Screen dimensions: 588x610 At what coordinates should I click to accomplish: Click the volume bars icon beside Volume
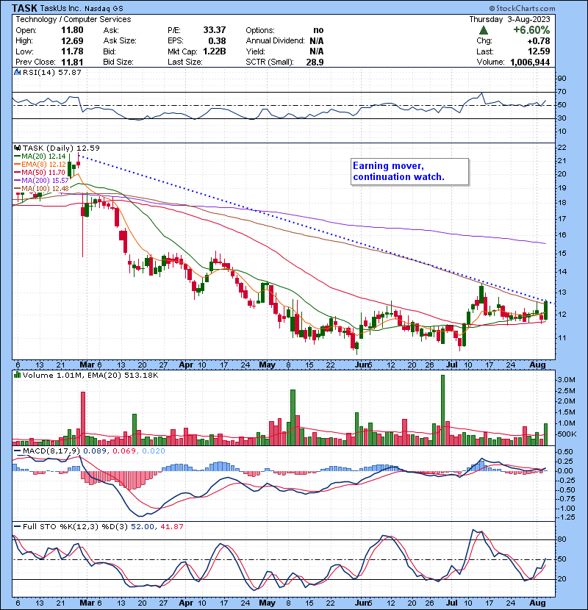pyautogui.click(x=17, y=375)
